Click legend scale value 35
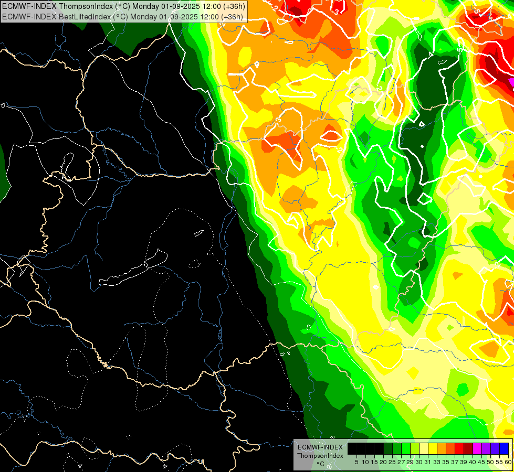 coord(446,462)
